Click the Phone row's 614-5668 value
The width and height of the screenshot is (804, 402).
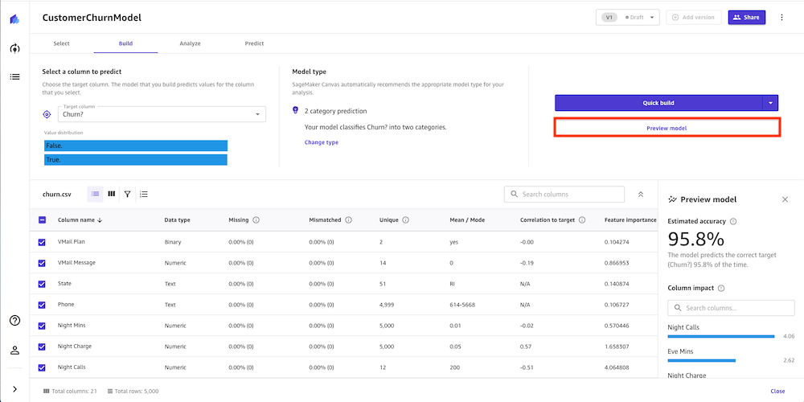click(462, 305)
